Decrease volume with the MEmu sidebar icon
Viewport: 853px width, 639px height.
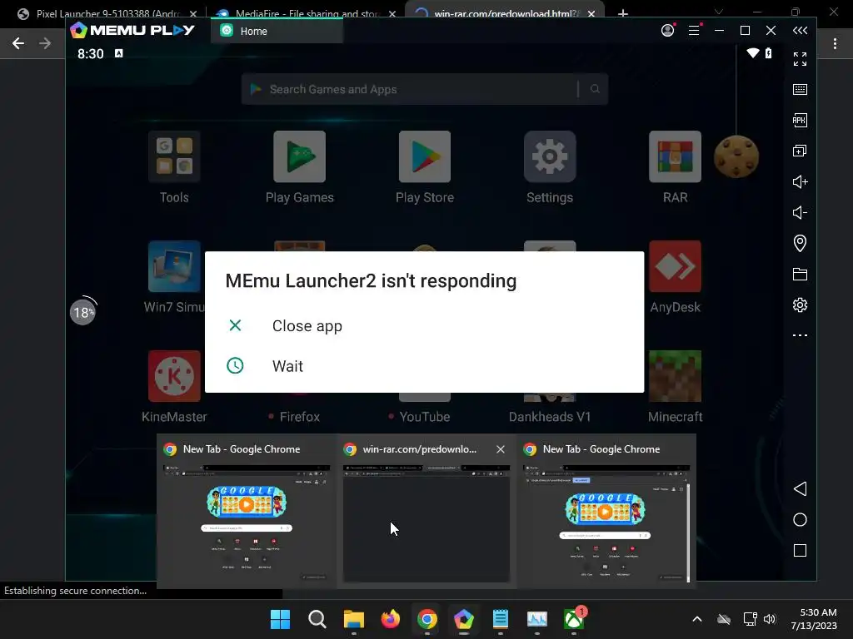pos(800,212)
